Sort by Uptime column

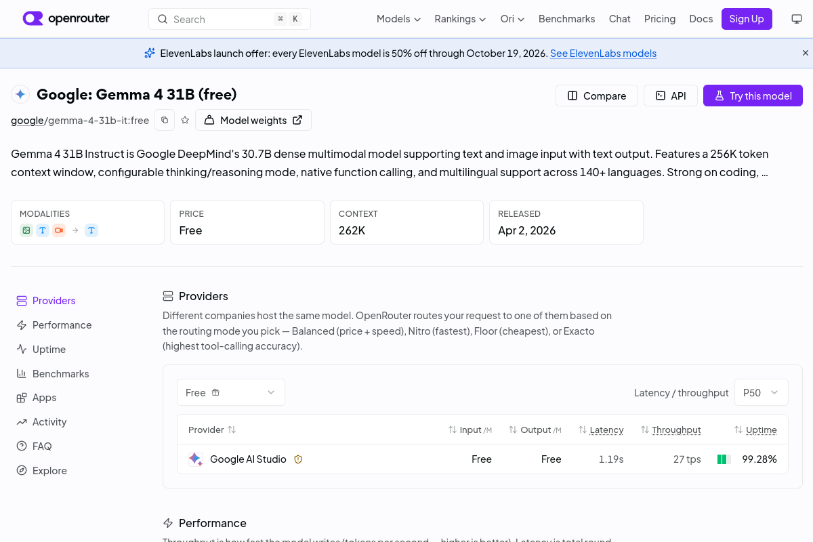point(755,430)
